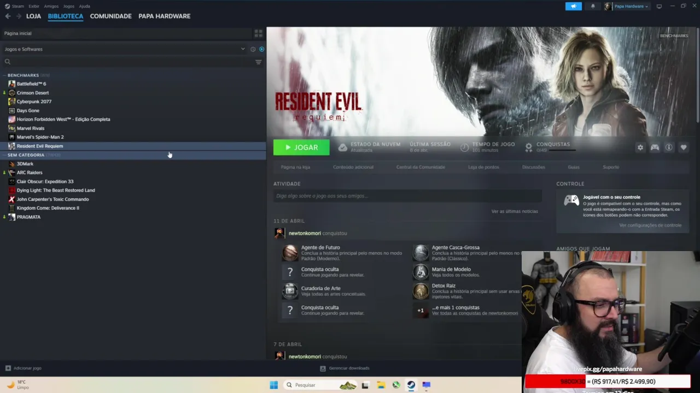This screenshot has height=393, width=700.
Task: Click Mania de Modelo achievement icon
Action: 421,272
